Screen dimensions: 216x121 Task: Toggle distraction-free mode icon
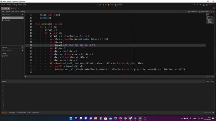[214, 8]
